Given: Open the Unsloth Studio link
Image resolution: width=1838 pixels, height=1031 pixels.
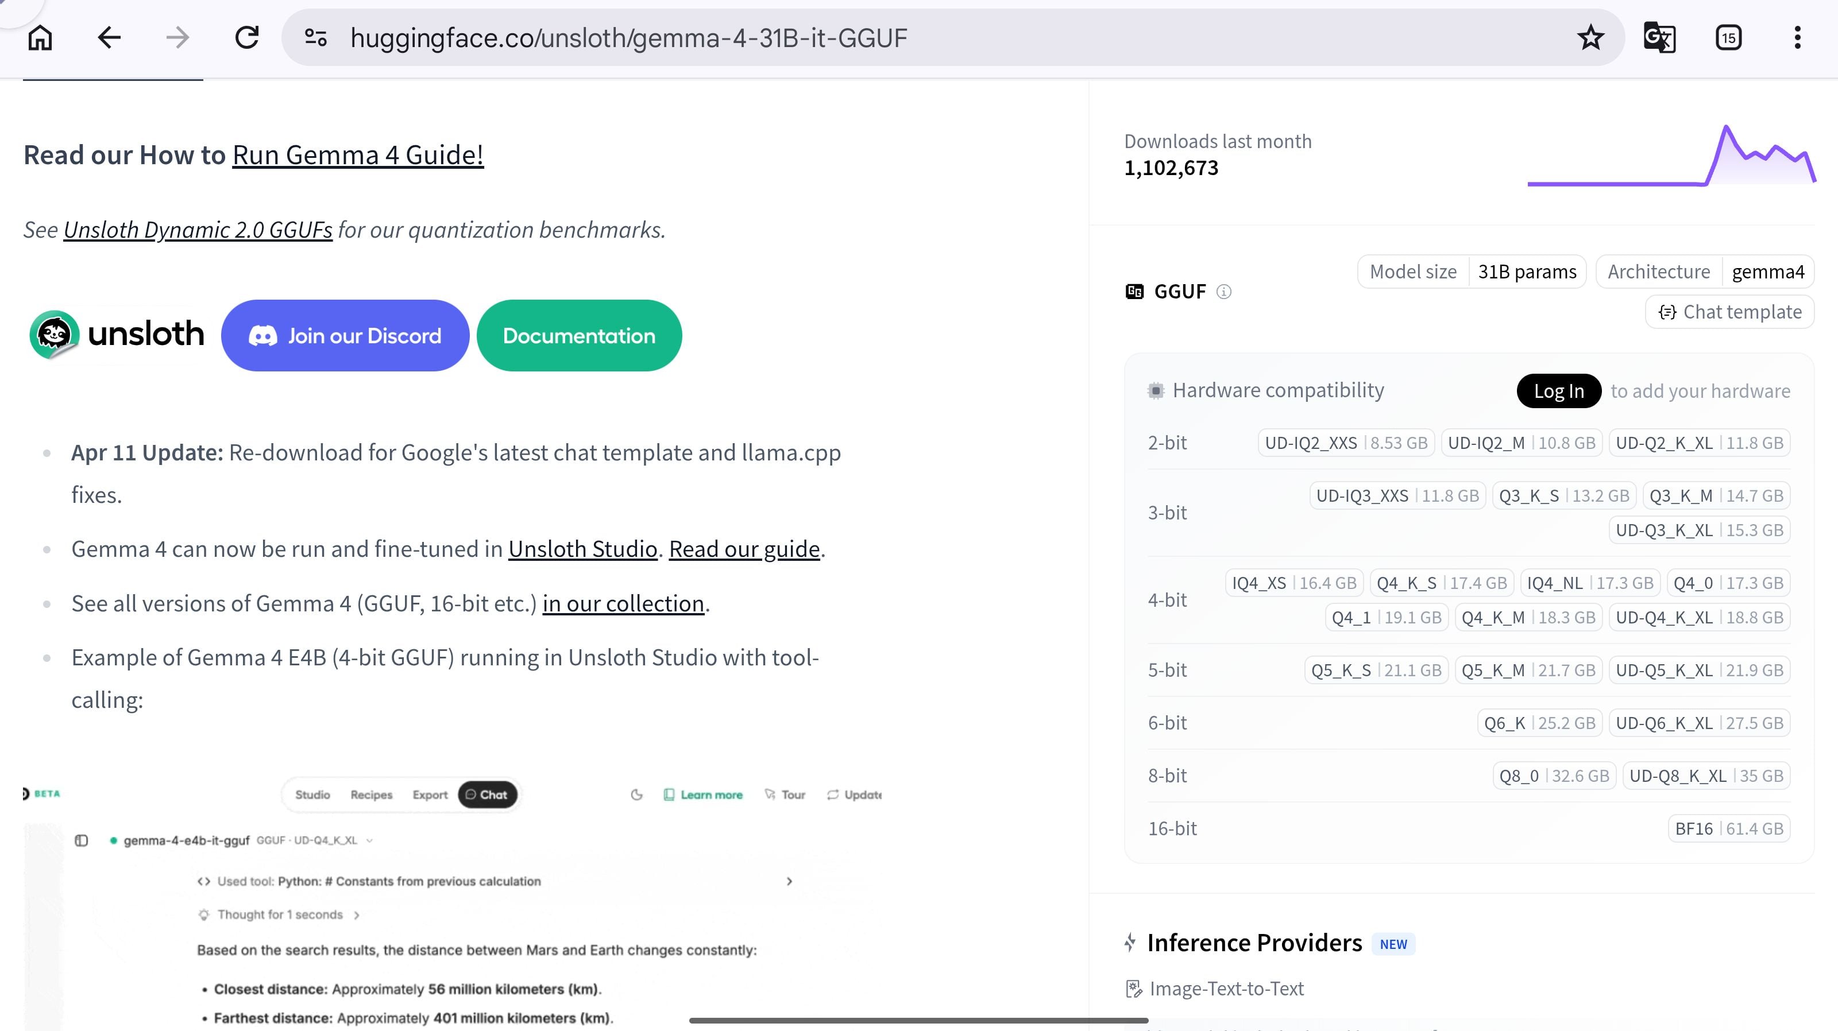Looking at the screenshot, I should (582, 549).
